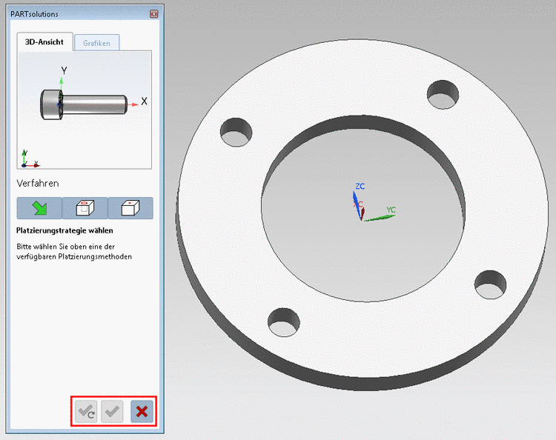Click the confirm checkmark button
The height and width of the screenshot is (440, 556).
[112, 412]
